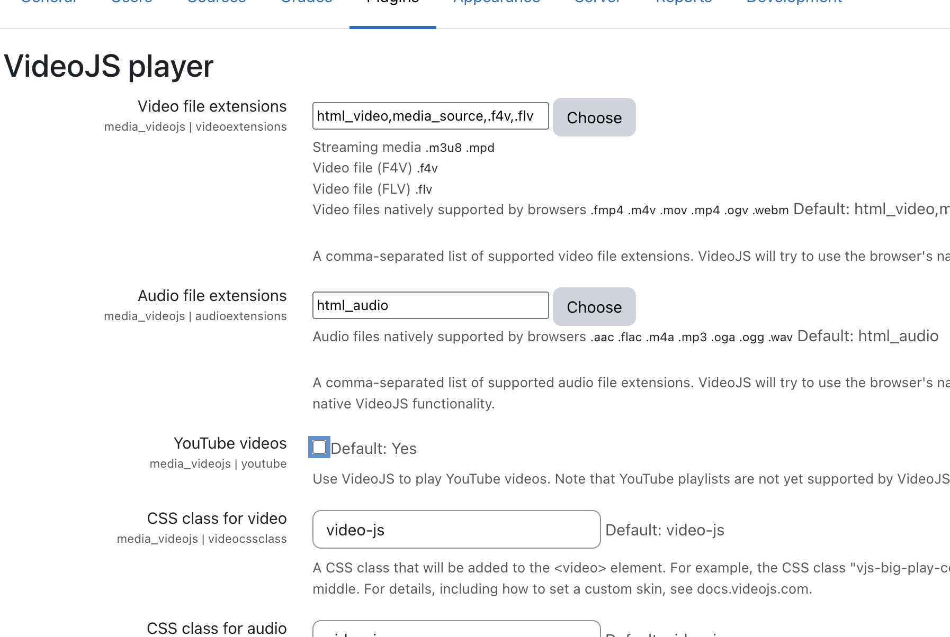Click 'comma-separated list of supported video file extensions' text
This screenshot has height=637, width=950.
631,256
